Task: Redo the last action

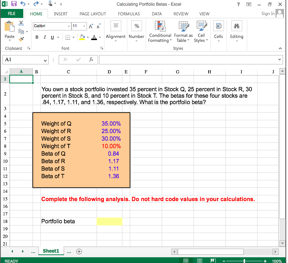Action: point(36,4)
